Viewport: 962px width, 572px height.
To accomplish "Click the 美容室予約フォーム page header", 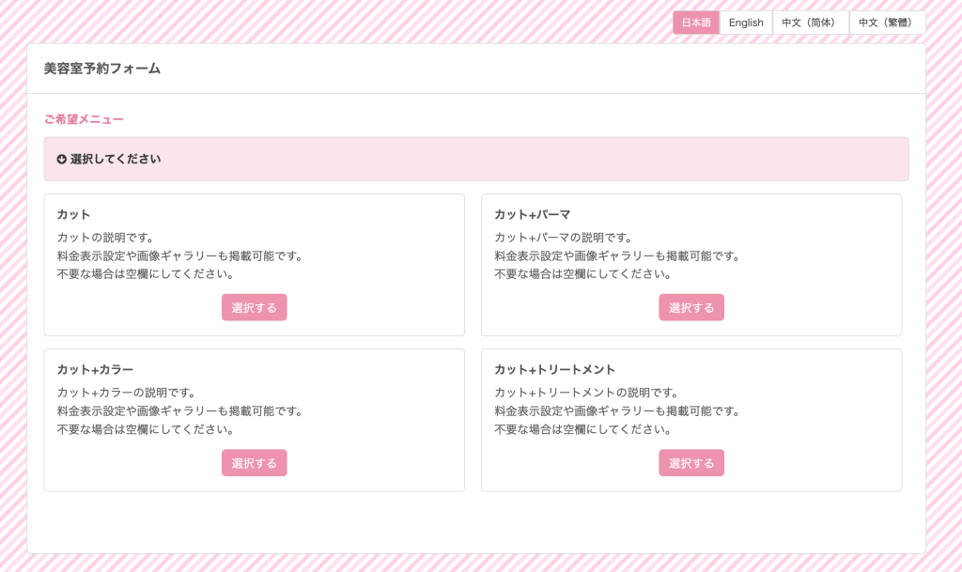I will [102, 69].
